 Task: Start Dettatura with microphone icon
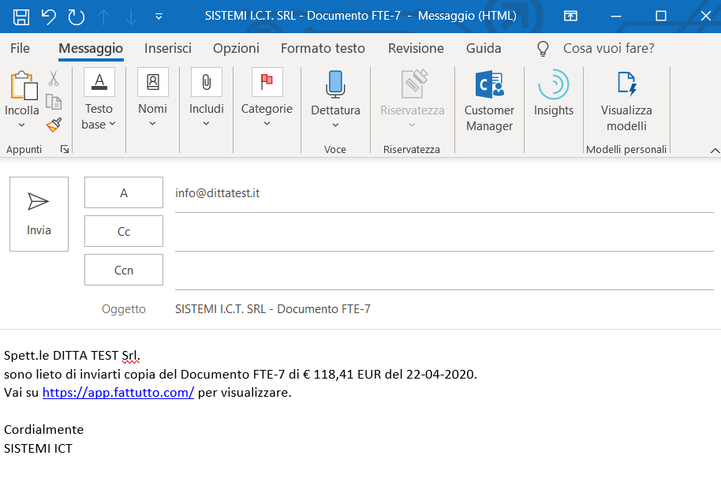[335, 84]
